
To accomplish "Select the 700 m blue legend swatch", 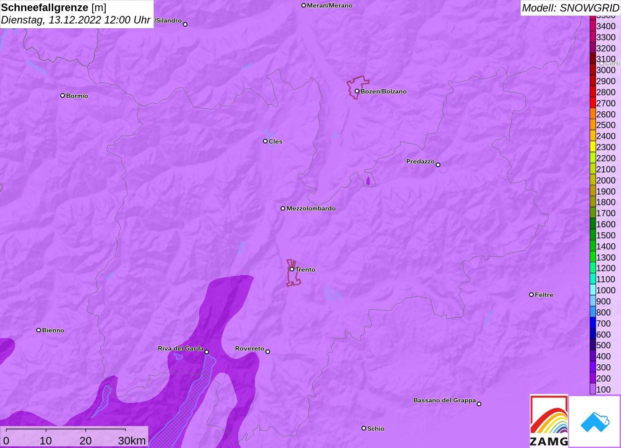I will [x=593, y=323].
